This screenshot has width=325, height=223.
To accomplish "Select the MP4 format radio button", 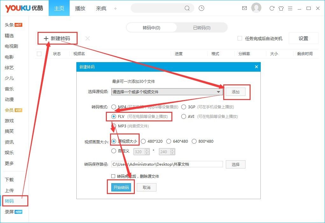I will coord(114,107).
